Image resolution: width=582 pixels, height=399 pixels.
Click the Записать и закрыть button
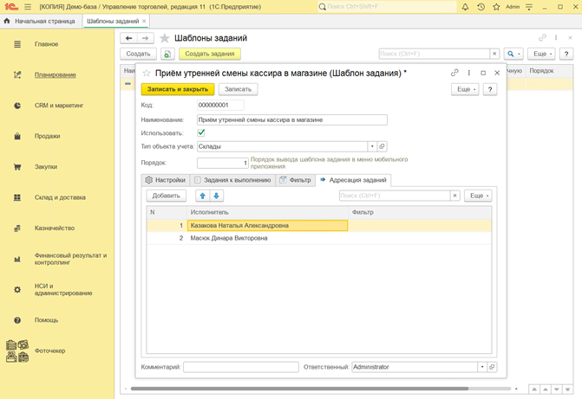pyautogui.click(x=177, y=89)
